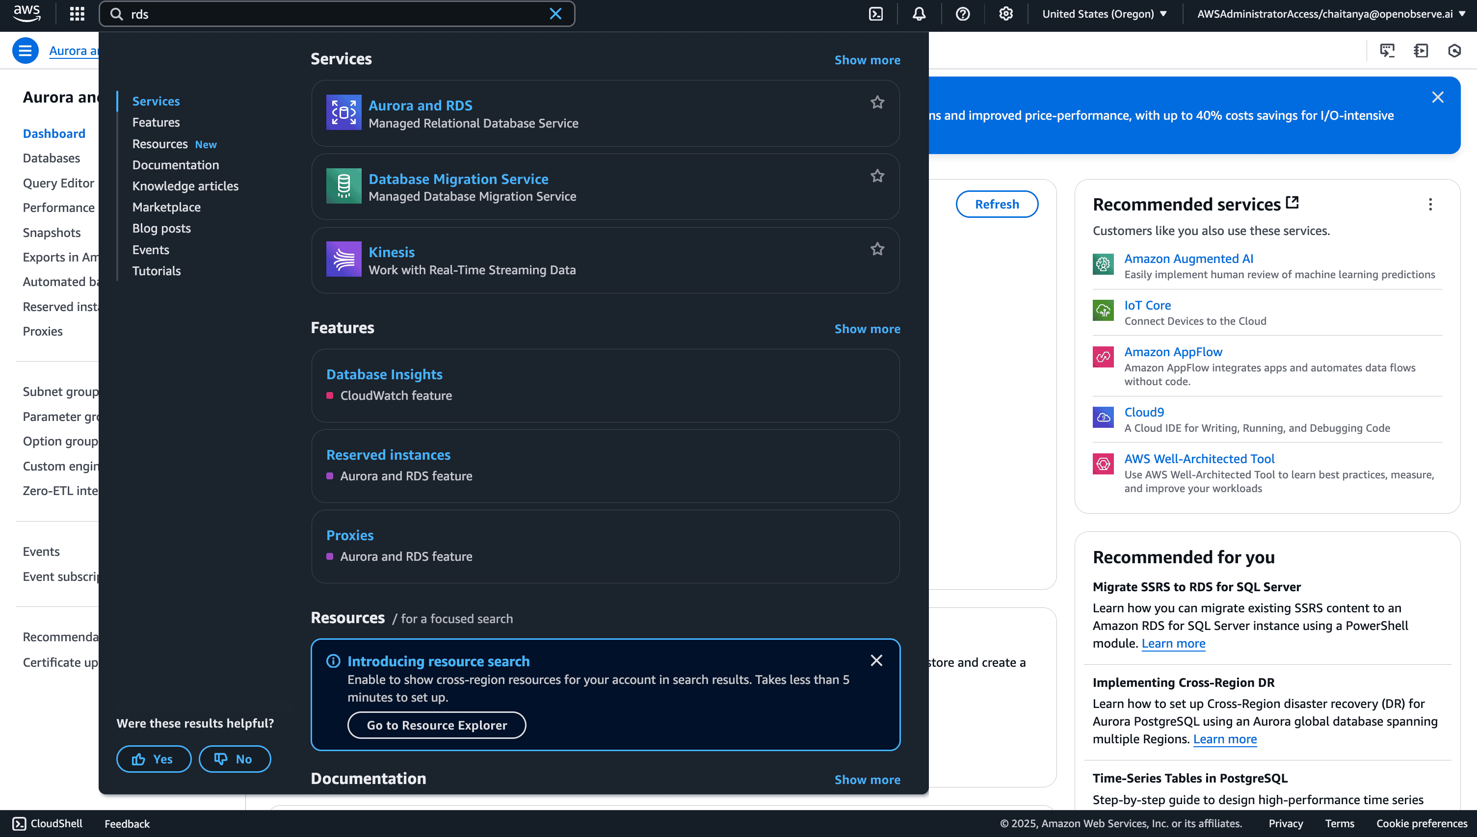Favorite Aurora and RDS with star

coord(877,103)
